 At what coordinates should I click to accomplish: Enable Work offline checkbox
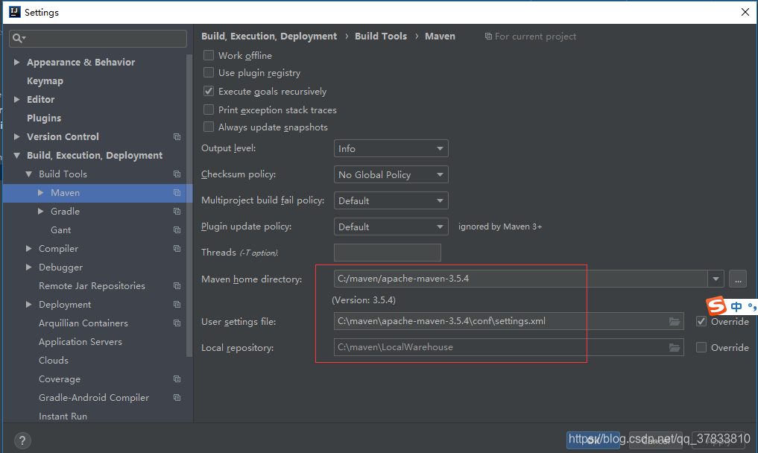coord(209,55)
